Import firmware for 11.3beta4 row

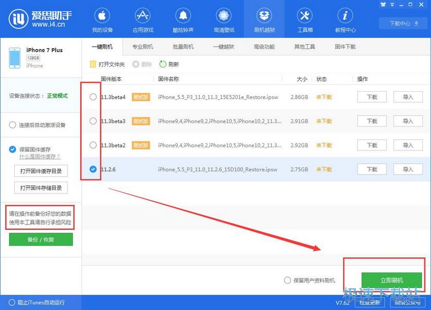click(x=408, y=97)
